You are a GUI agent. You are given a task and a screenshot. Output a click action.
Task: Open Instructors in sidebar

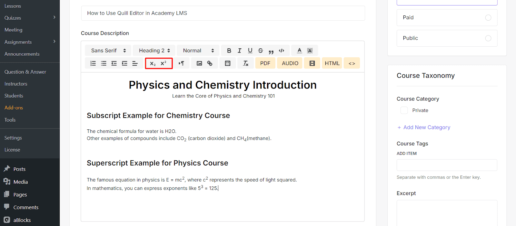pos(16,84)
